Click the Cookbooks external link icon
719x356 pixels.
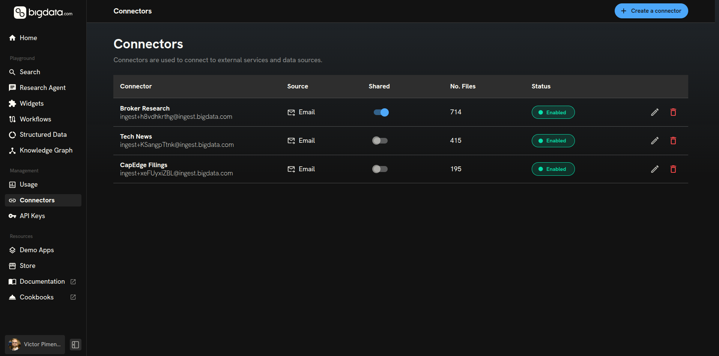pos(73,297)
